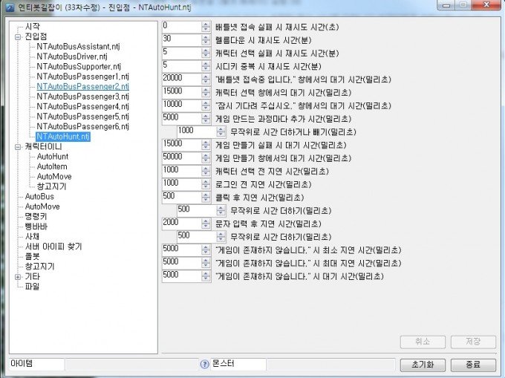Open the 시작 item at the tree top
505x378 pixels.
coord(33,26)
